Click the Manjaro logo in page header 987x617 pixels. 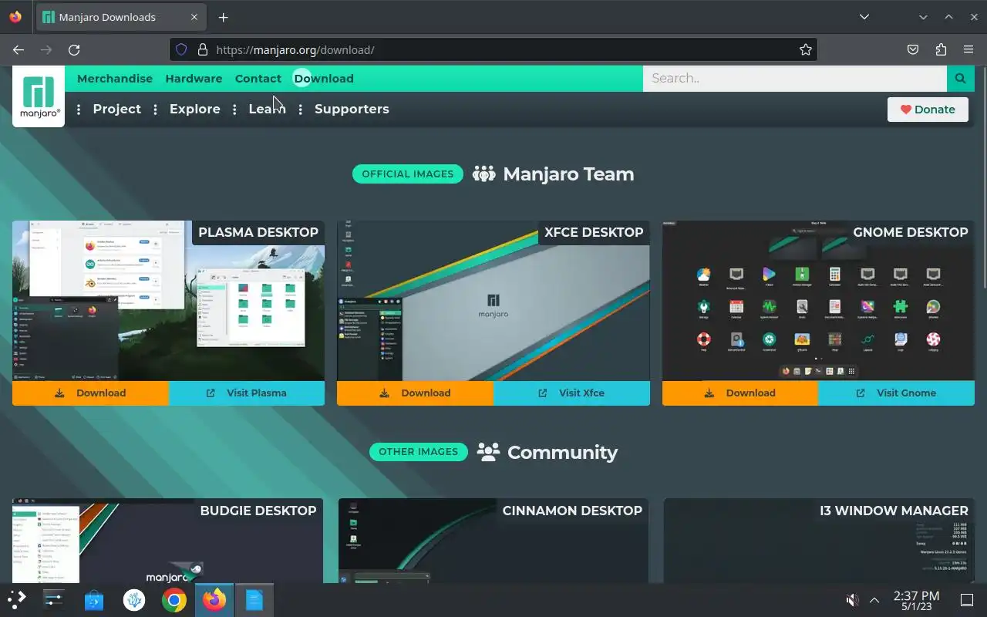[39, 96]
